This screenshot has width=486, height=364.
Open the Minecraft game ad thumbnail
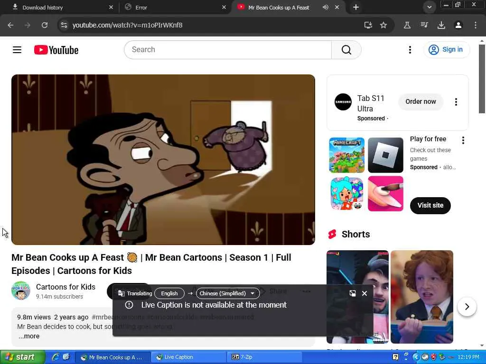(346, 155)
